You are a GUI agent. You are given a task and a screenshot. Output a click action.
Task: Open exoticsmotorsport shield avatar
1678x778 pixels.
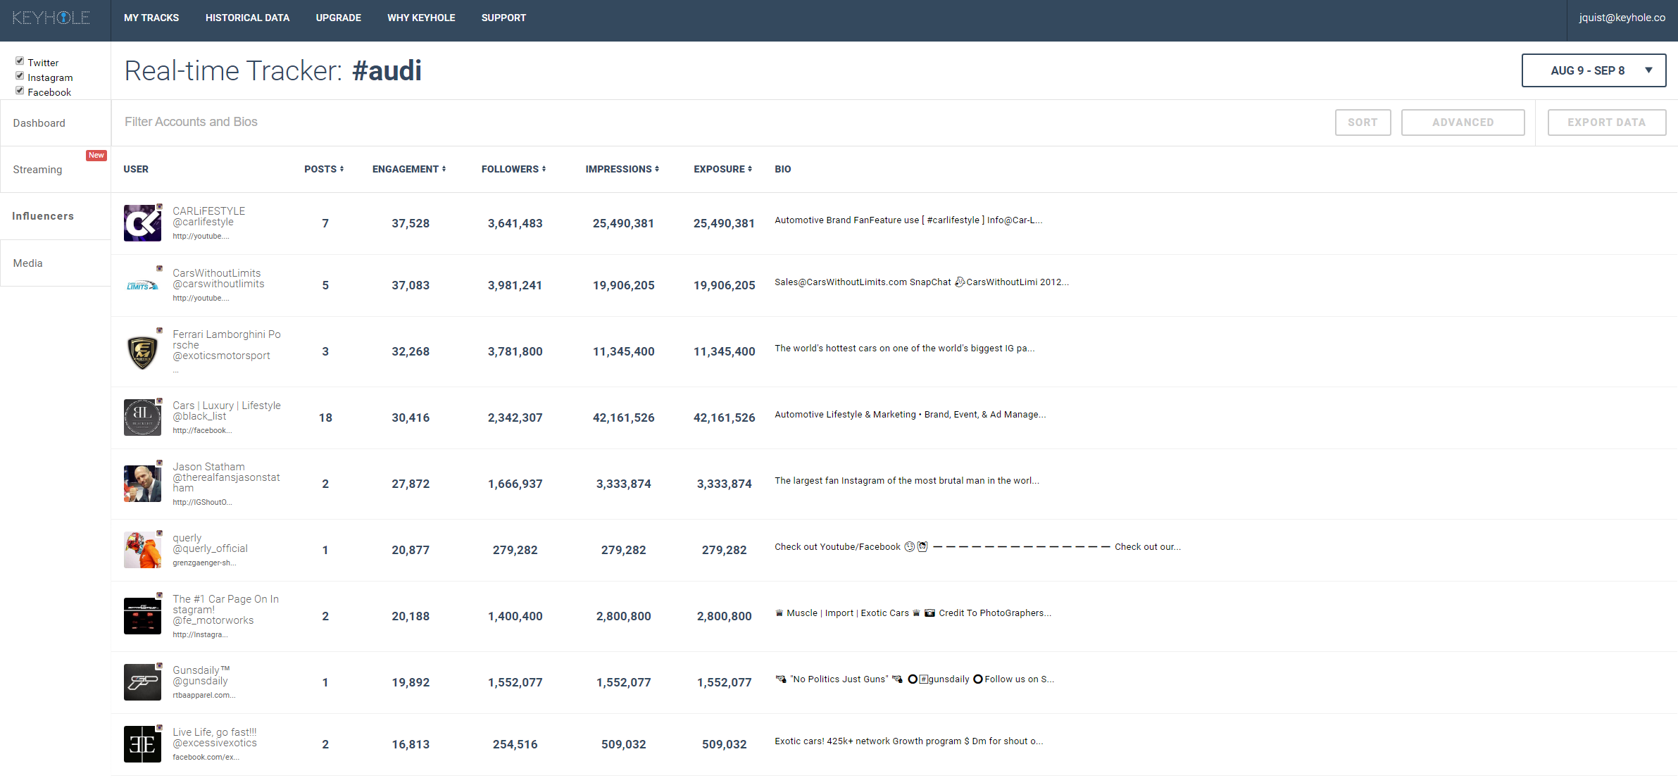coord(142,351)
